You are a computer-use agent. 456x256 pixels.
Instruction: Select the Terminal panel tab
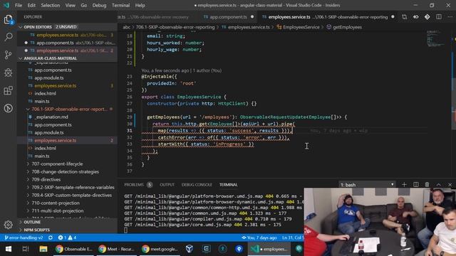tap(228, 185)
